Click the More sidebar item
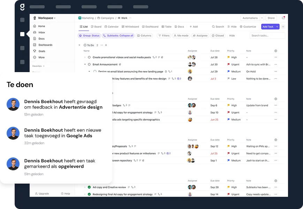This screenshot has width=303, height=209. 39,57
